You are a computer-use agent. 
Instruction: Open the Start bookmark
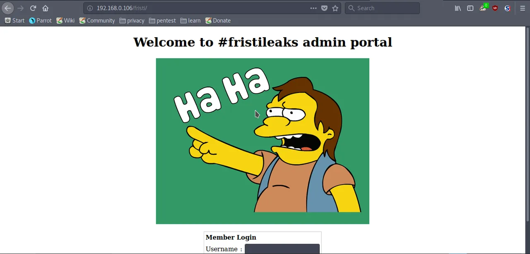(x=14, y=20)
